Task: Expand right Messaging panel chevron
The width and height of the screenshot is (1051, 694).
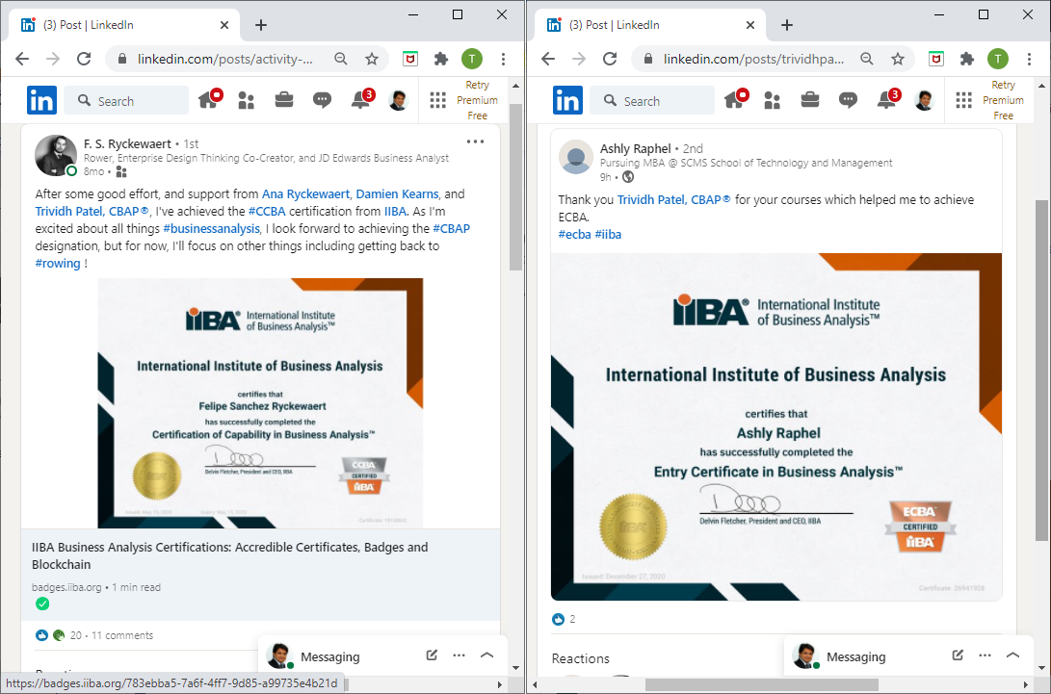Action: tap(1013, 655)
